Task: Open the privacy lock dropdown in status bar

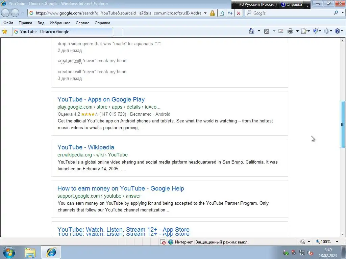Action: point(309,242)
